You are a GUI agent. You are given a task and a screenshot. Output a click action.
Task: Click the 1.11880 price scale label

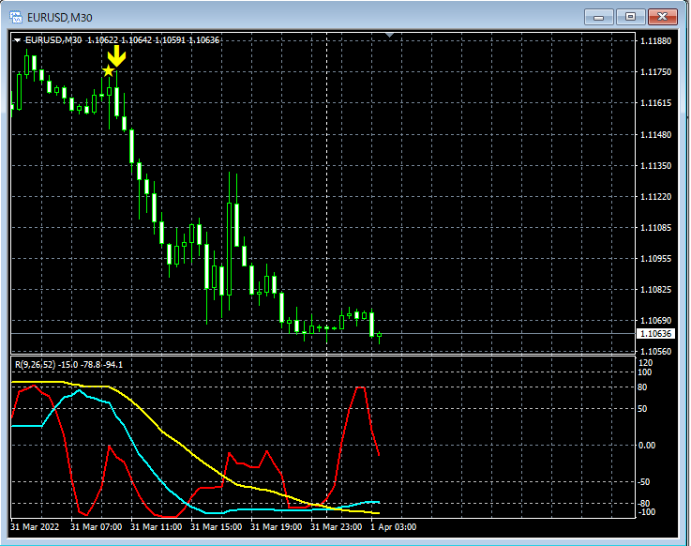point(655,41)
